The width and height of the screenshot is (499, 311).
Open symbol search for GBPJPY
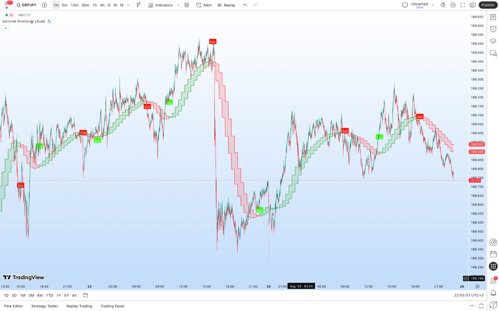(27, 5)
